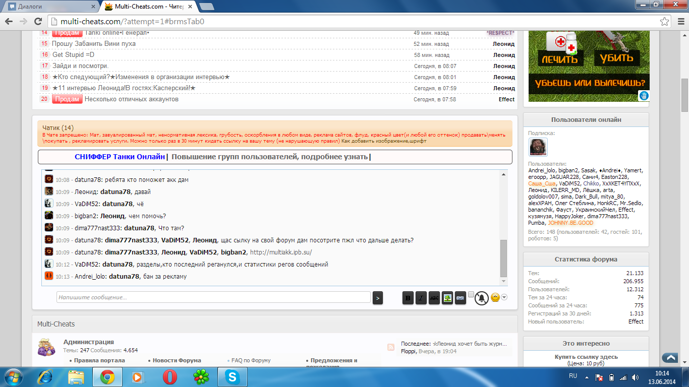689x387 pixels.
Task: Open user JOHNNY.BE.GOOD profile
Action: tap(570, 223)
